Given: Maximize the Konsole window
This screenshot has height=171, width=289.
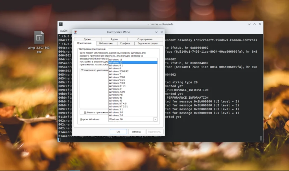Looking at the screenshot, I should click(x=255, y=24).
